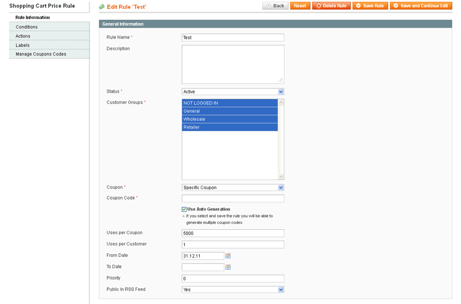
Task: Open the Actions tab
Action: point(23,36)
